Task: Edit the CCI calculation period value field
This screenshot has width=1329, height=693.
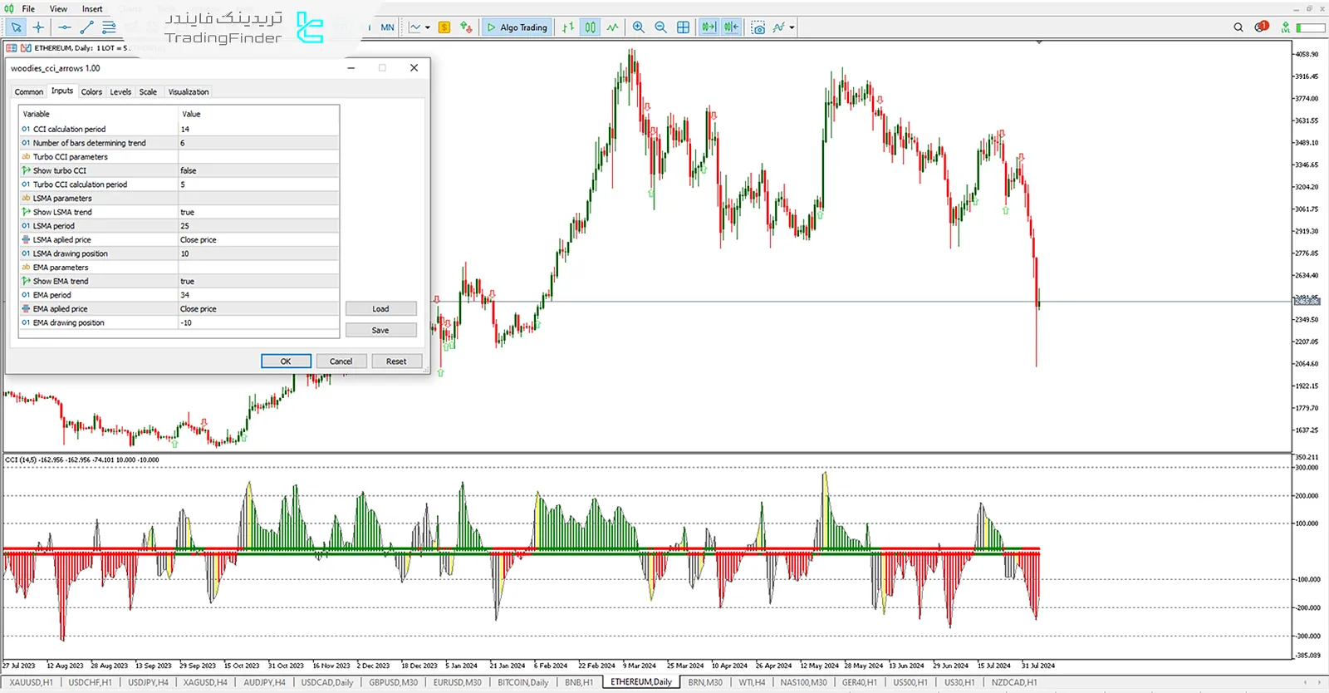Action: coord(257,129)
